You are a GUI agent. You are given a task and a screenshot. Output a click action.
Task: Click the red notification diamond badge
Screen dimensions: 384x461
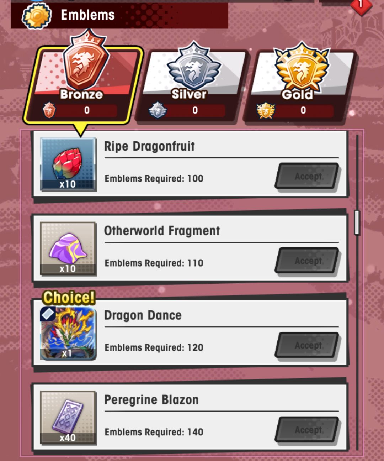pos(361,5)
